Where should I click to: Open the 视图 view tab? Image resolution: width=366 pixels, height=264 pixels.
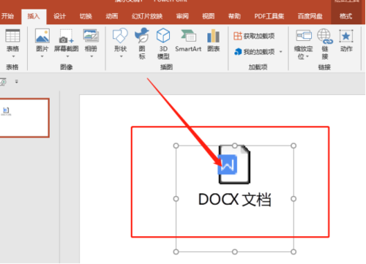coord(209,16)
